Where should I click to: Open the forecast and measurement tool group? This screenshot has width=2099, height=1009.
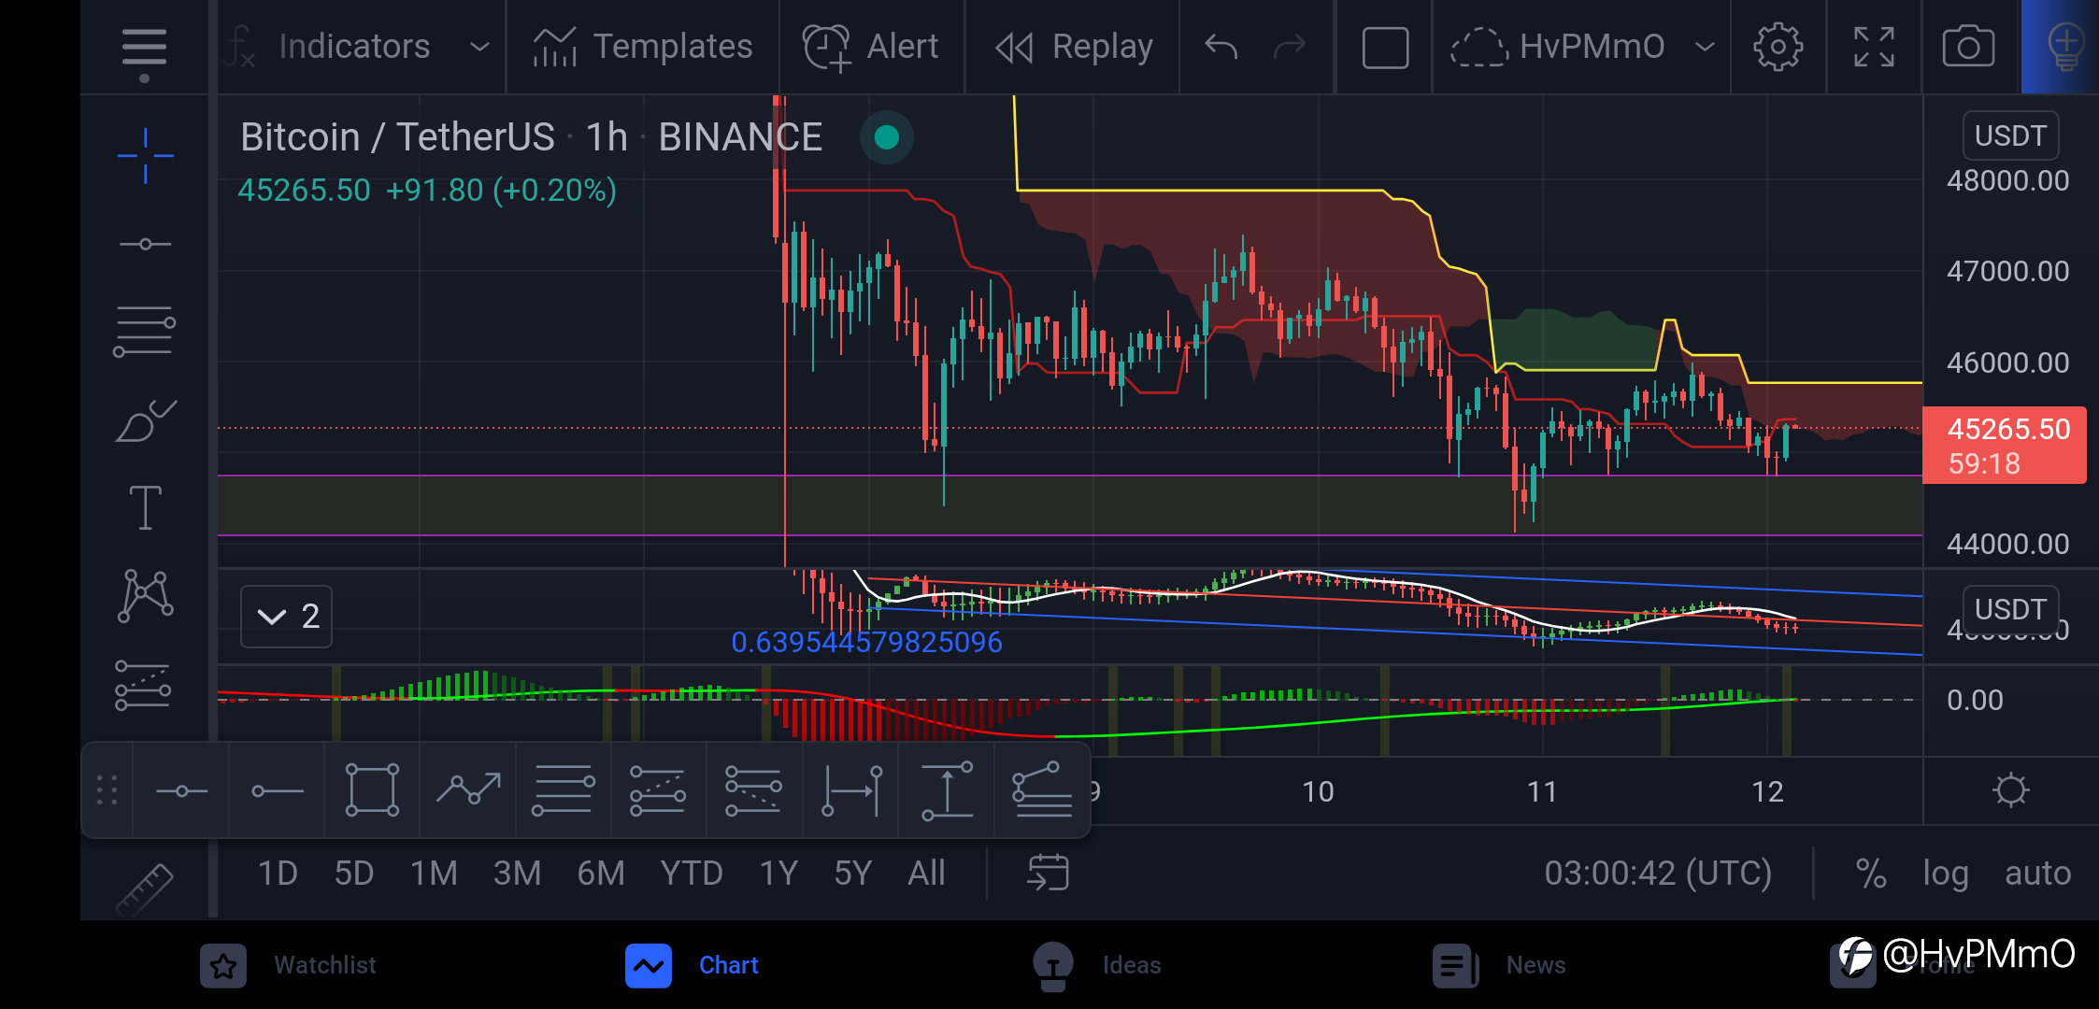pos(143,686)
